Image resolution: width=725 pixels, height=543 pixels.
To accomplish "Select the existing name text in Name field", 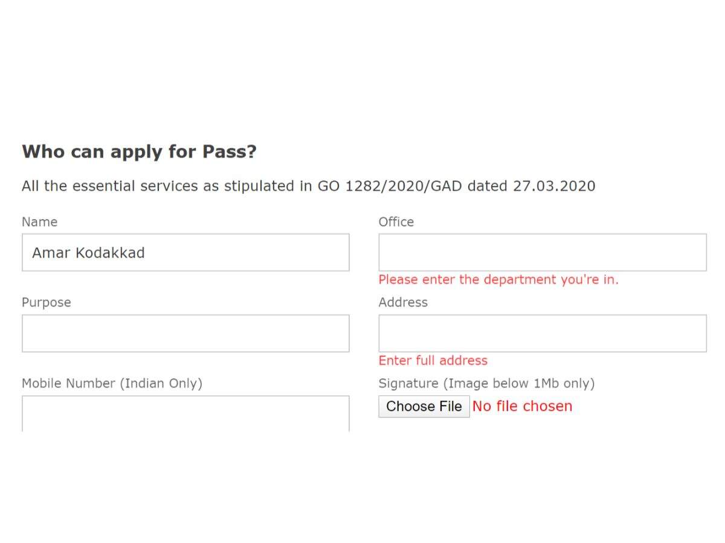I will pyautogui.click(x=88, y=253).
